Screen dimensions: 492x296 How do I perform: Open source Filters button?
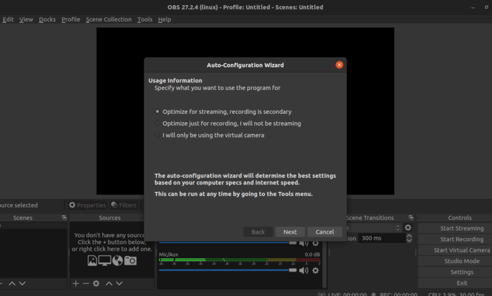pyautogui.click(x=124, y=205)
